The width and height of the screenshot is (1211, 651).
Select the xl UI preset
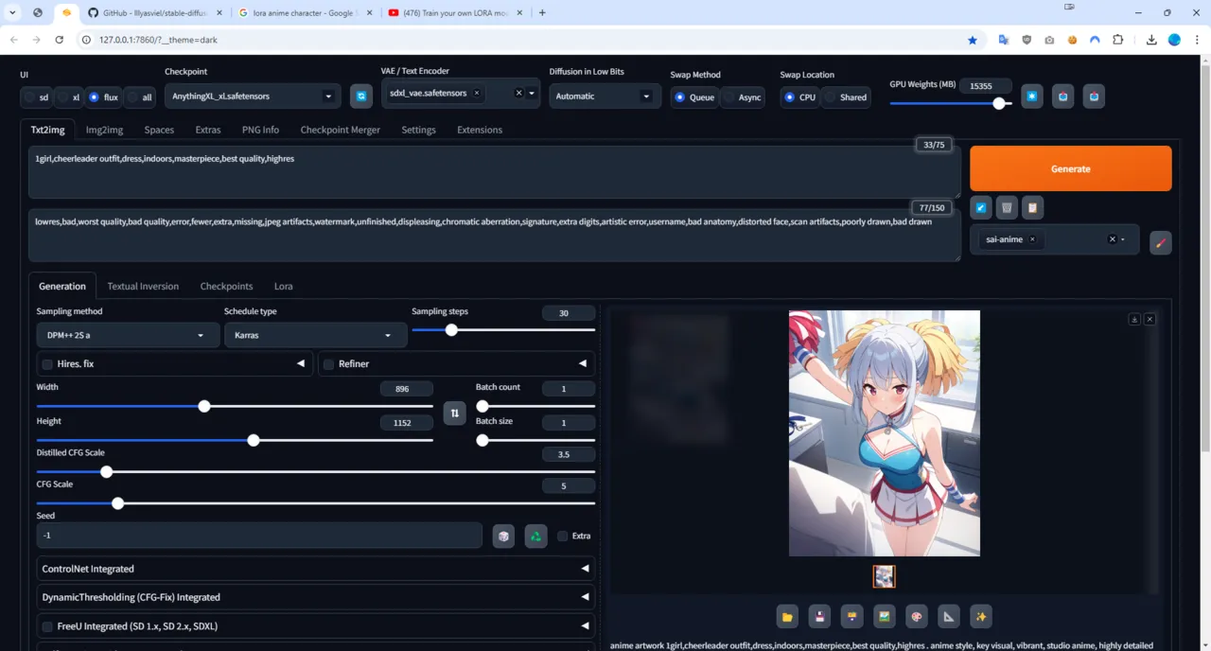coord(69,97)
